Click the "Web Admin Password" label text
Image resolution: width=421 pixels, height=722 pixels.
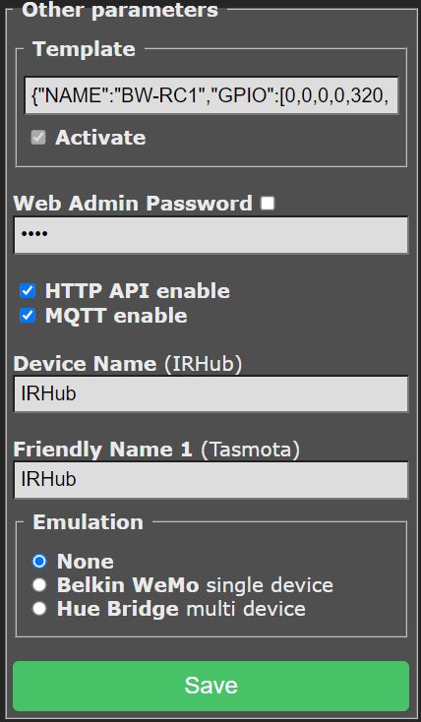(133, 204)
